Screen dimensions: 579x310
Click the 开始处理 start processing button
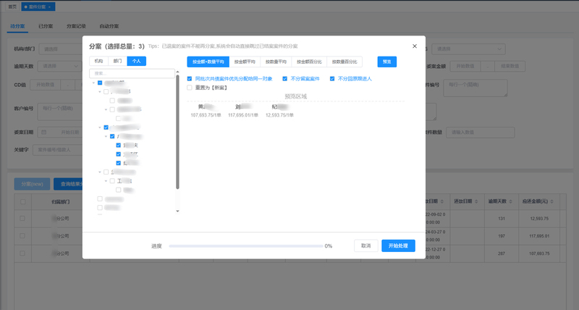point(398,246)
